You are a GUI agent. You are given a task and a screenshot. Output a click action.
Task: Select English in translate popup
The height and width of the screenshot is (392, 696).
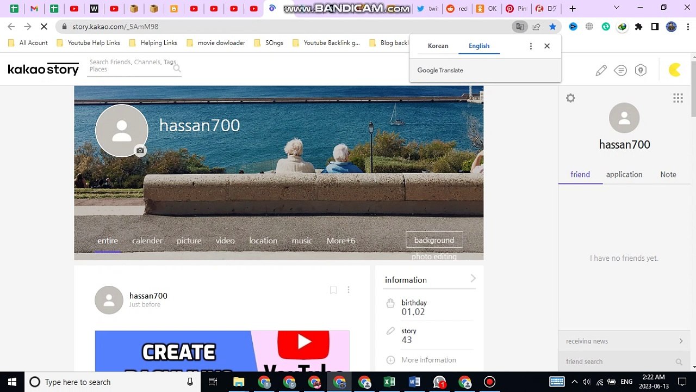click(x=479, y=46)
